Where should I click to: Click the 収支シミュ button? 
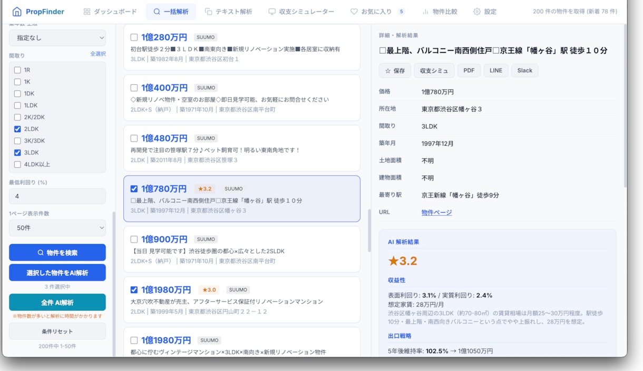[434, 71]
